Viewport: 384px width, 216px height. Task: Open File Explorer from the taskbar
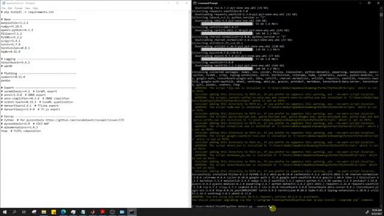44,212
